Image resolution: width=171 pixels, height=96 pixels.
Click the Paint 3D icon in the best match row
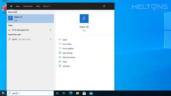[10, 18]
